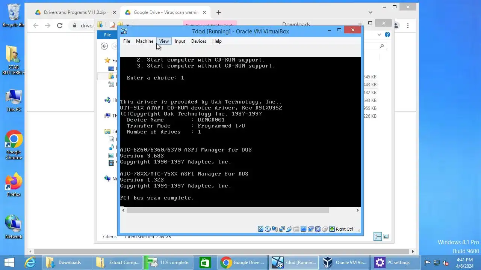The width and height of the screenshot is (481, 270).
Task: Click the Right Ctrl host key label
Action: [345, 229]
